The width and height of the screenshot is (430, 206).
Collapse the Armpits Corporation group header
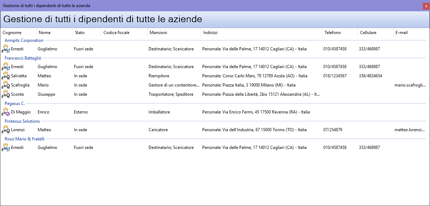click(24, 40)
